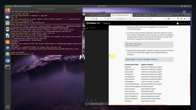The image size is (196, 110).
Task: Click the middle icon at NGC sidebar bottom
Action: pyautogui.click(x=91, y=100)
